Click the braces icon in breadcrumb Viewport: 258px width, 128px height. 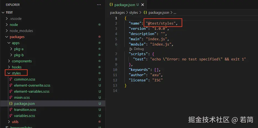(145, 12)
